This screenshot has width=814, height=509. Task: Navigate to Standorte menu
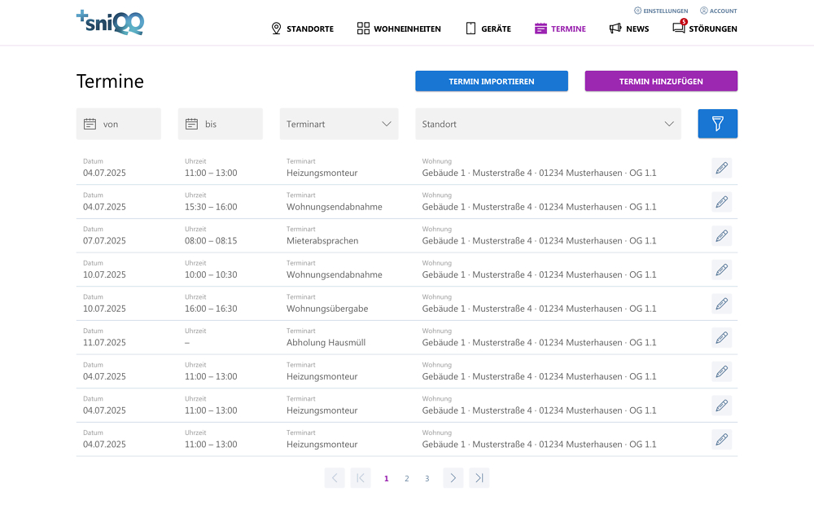pos(302,29)
